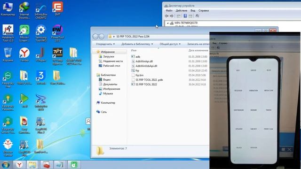Sort files by Имя column header
This screenshot has width=301, height=169.
(134, 50)
